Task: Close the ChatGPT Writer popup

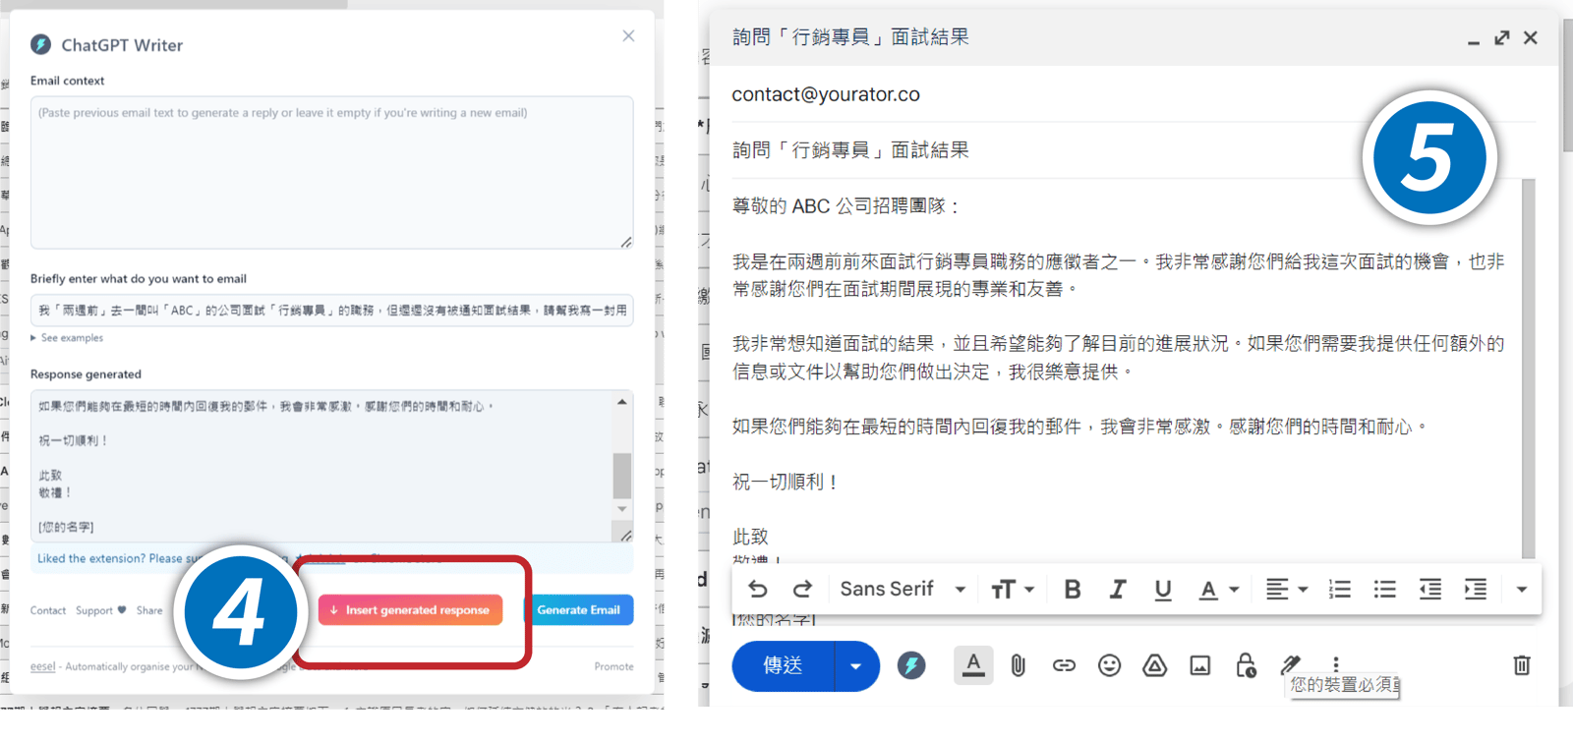Action: pyautogui.click(x=628, y=36)
